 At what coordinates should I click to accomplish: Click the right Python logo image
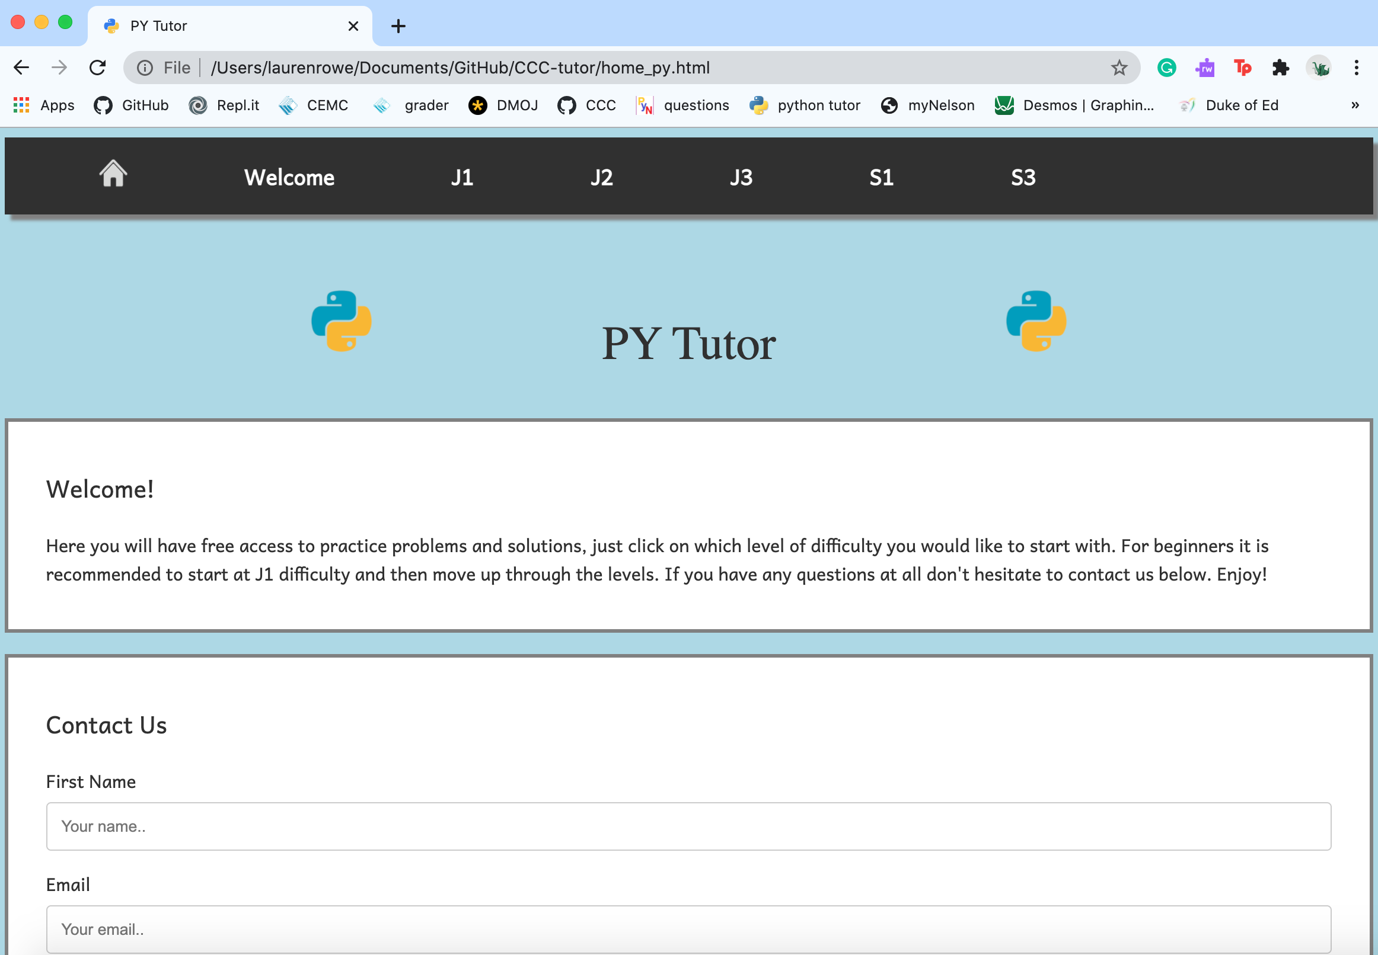1036,321
